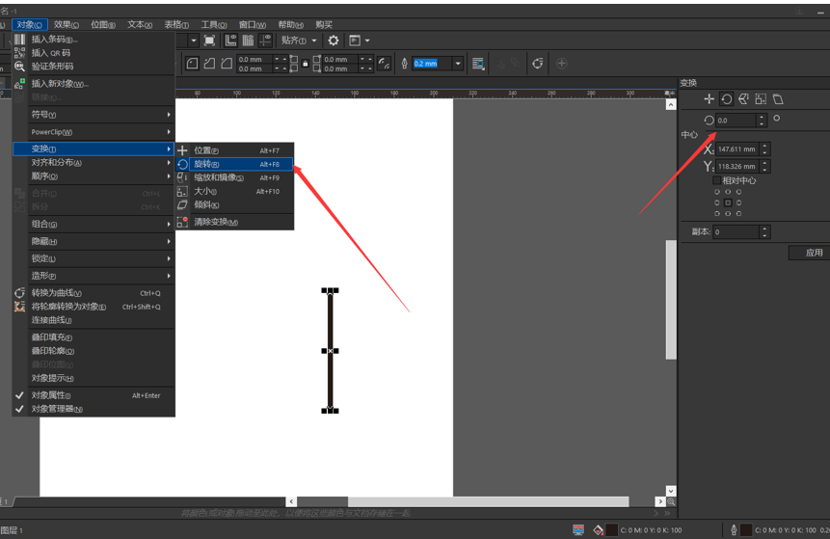Viewport: 830px width, 539px height.
Task: Choose the Skew transform icon in docker
Action: [x=778, y=99]
